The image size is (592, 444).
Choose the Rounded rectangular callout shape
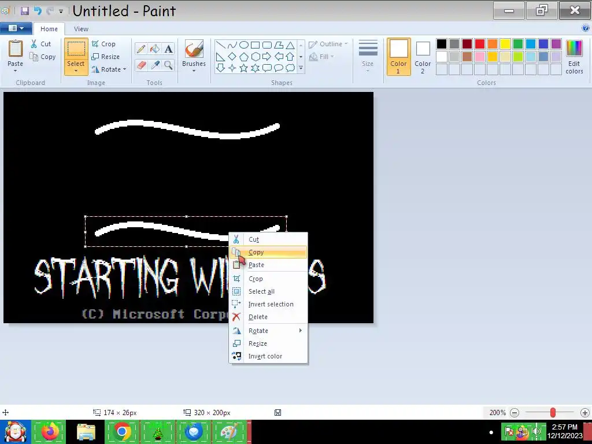pyautogui.click(x=267, y=68)
